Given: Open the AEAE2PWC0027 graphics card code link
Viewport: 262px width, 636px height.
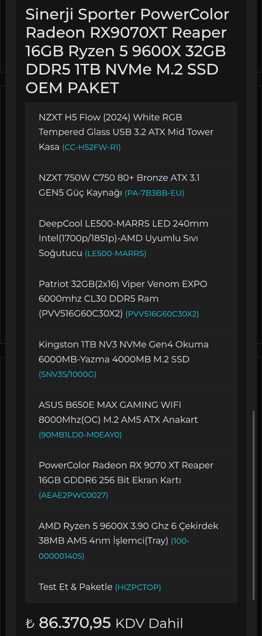Looking at the screenshot, I should click(73, 495).
